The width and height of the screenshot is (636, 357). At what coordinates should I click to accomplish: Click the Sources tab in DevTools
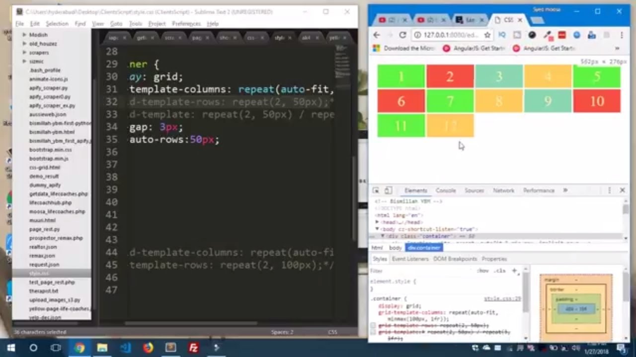[474, 190]
